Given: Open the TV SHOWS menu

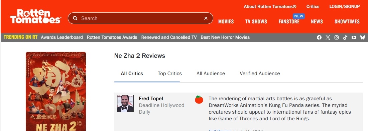Looking at the screenshot, I should click(x=256, y=22).
